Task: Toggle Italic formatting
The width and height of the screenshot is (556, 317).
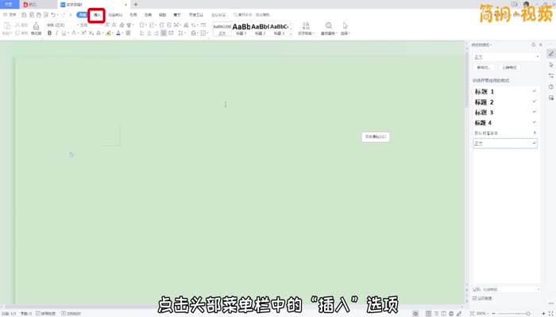Action: [56, 33]
